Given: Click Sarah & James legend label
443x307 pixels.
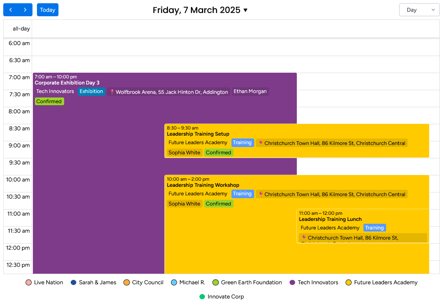Looking at the screenshot, I should (97, 282).
